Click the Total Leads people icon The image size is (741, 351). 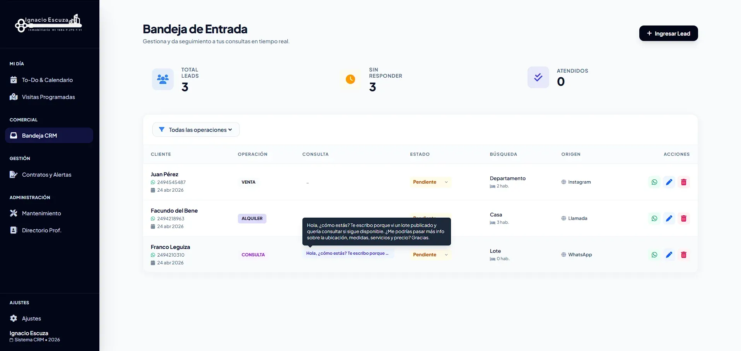pyautogui.click(x=163, y=79)
